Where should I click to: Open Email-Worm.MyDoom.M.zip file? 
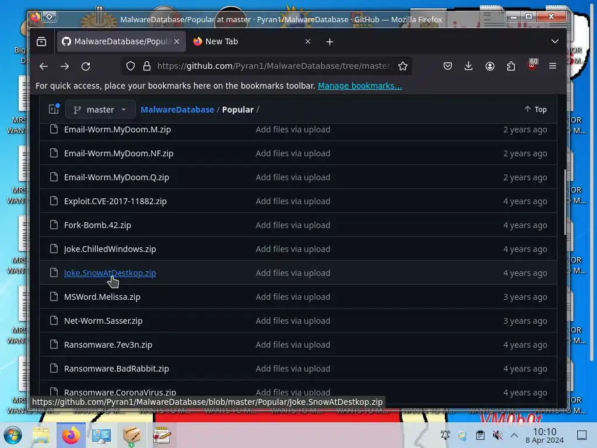(117, 129)
